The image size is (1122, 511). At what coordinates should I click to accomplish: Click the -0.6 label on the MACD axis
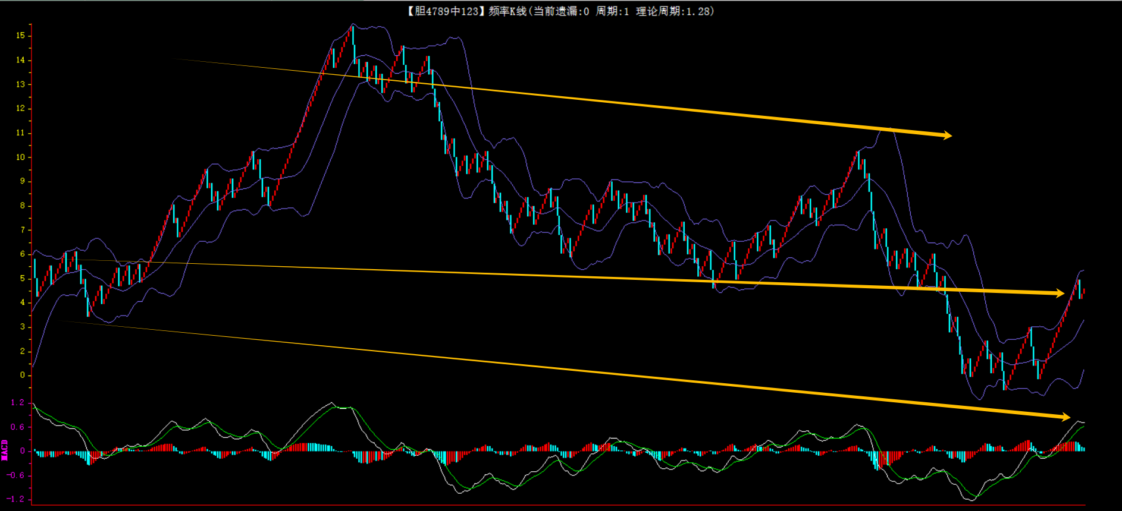coord(16,475)
